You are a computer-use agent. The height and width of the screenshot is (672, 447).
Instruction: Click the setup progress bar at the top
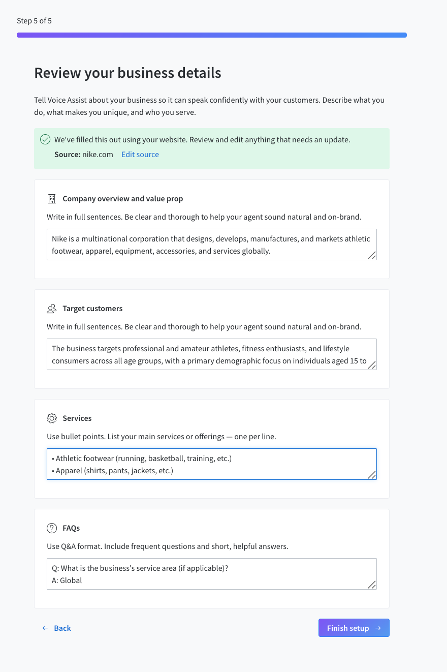(x=211, y=35)
